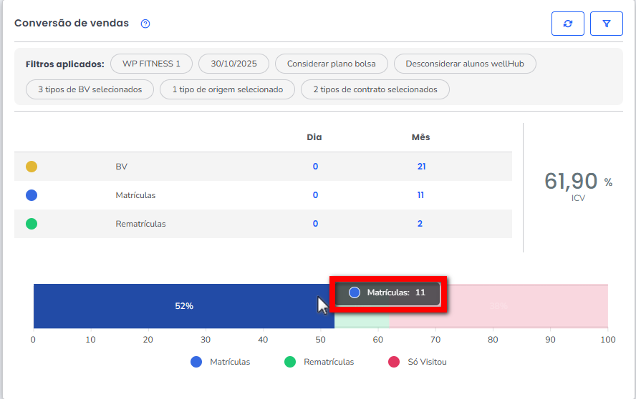Image resolution: width=636 pixels, height=399 pixels.
Task: Click Desconsiderar alunos wellHub filter chip
Action: 465,64
